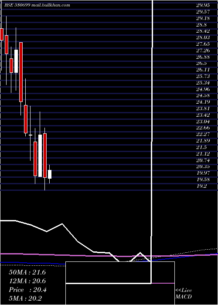Click the 24.19 price axis label
The image size is (218, 305).
pos(203,102)
